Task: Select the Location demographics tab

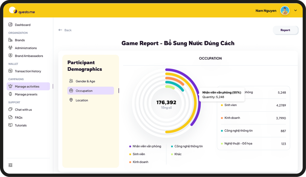Action: pos(82,100)
